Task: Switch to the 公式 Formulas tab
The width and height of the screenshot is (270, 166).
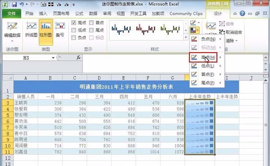Action: (79, 13)
